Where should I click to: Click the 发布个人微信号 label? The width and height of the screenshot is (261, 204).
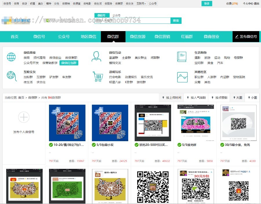tap(24, 132)
